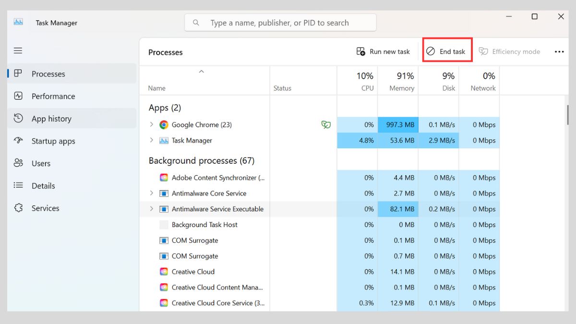The image size is (576, 324).
Task: Expand the Google Chrome process group
Action: point(152,125)
